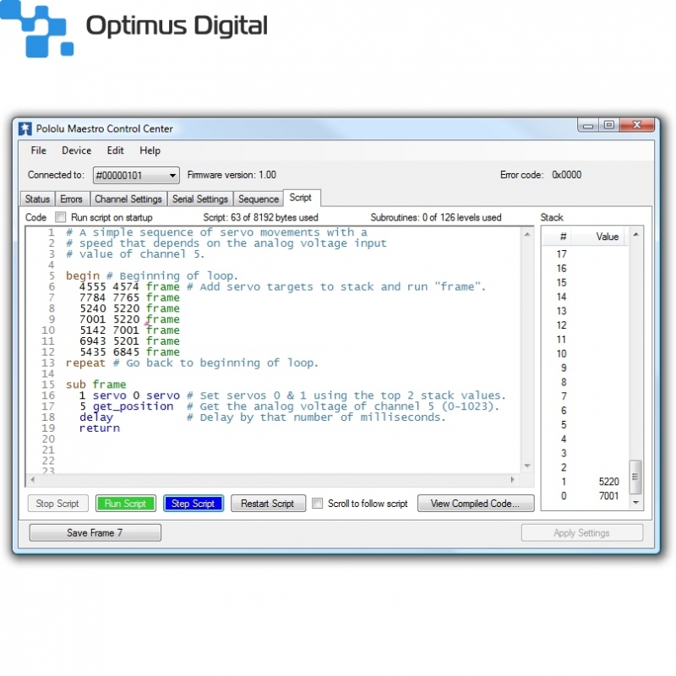Open the Serial Settings tab
This screenshot has width=676, height=676.
click(200, 199)
